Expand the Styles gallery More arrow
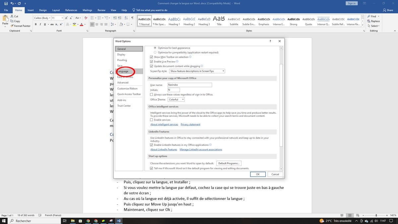 [x=363, y=25]
